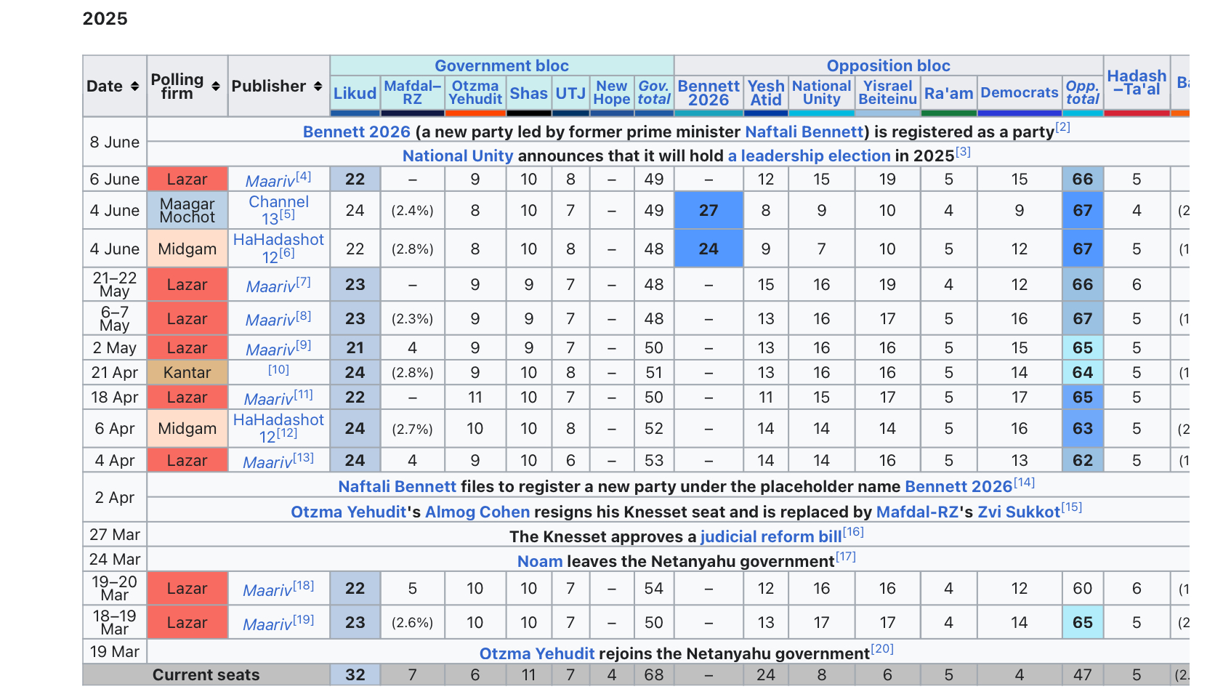This screenshot has height=697, width=1231.
Task: Open Naftali Bennett link in 2 Apr row
Action: (397, 487)
